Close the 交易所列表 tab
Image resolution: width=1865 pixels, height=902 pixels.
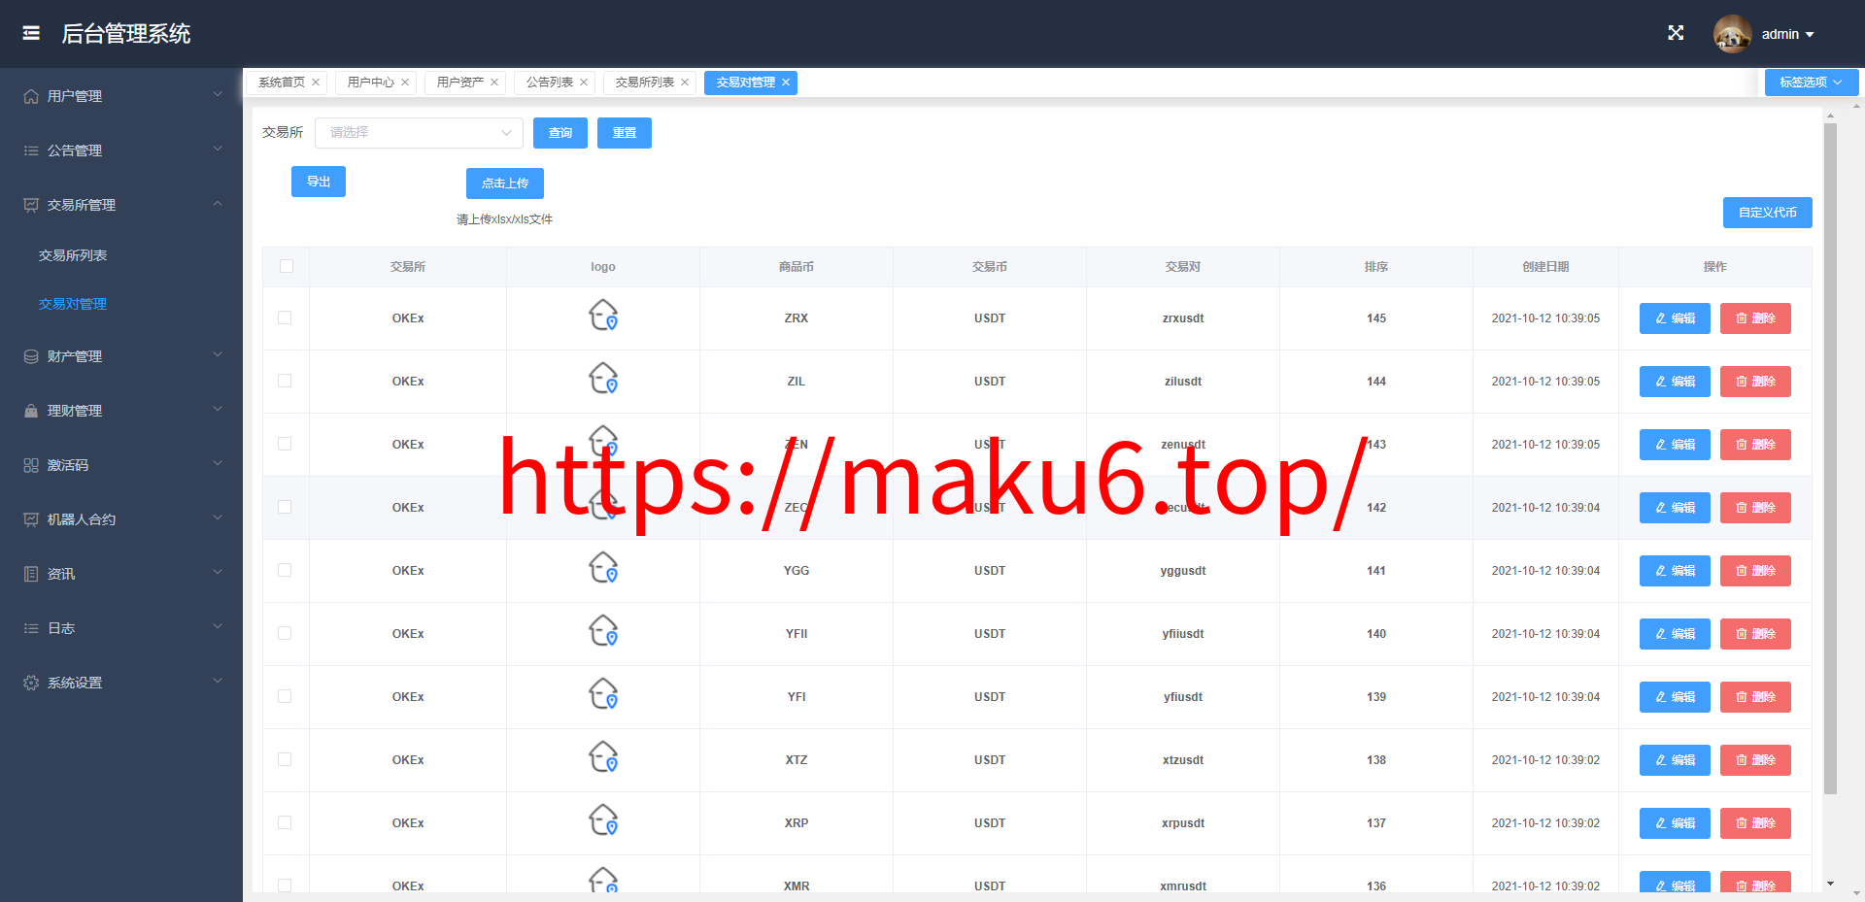point(685,83)
